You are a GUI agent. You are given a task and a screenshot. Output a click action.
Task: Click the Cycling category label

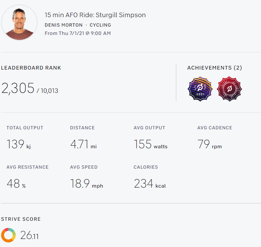tap(100, 25)
